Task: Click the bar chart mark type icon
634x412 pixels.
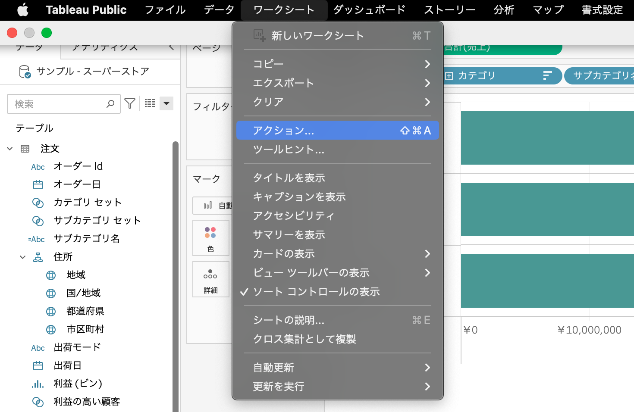Action: pyautogui.click(x=208, y=206)
